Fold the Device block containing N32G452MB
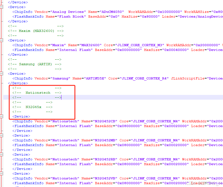This screenshot has height=187, width=223. click(1, 135)
